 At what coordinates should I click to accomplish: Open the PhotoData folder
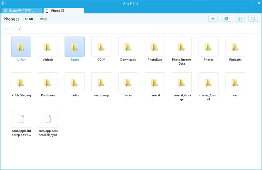(155, 47)
